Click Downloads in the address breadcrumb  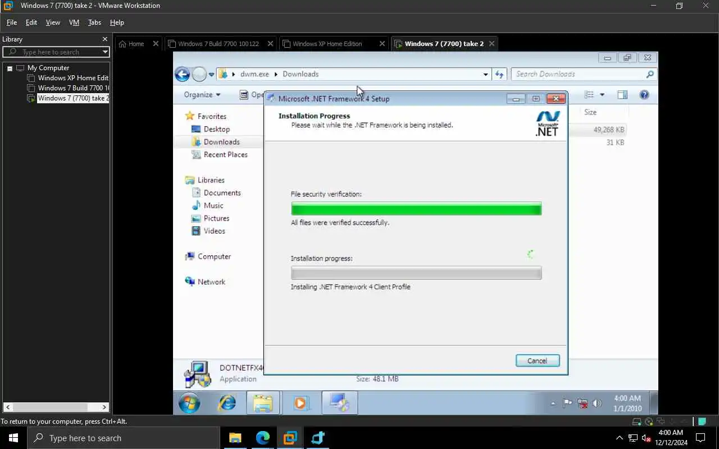point(301,74)
